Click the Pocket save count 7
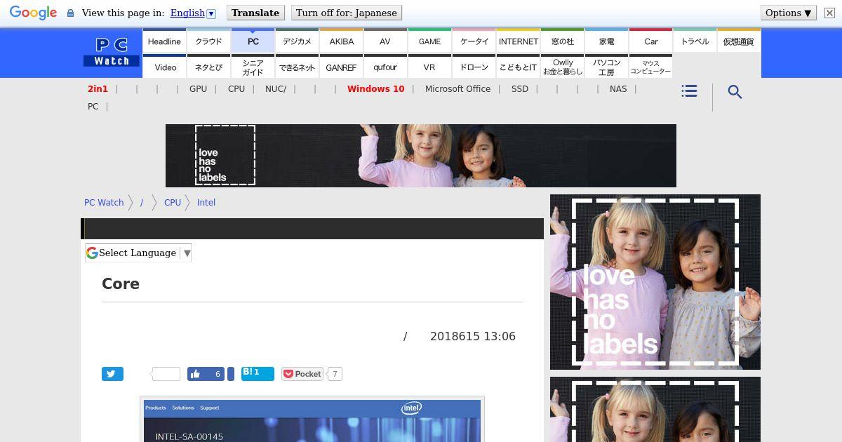The width and height of the screenshot is (842, 442). (x=335, y=374)
